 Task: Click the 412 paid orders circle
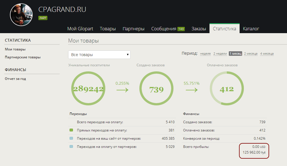click(227, 88)
